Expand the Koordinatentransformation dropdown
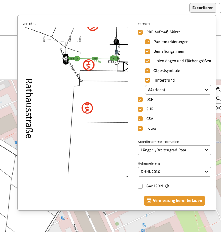Image resolution: width=221 pixels, height=232 pixels. (x=174, y=150)
